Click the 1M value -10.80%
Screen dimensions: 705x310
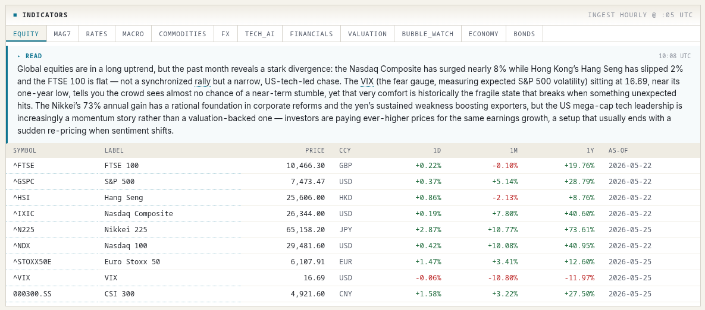[503, 278]
